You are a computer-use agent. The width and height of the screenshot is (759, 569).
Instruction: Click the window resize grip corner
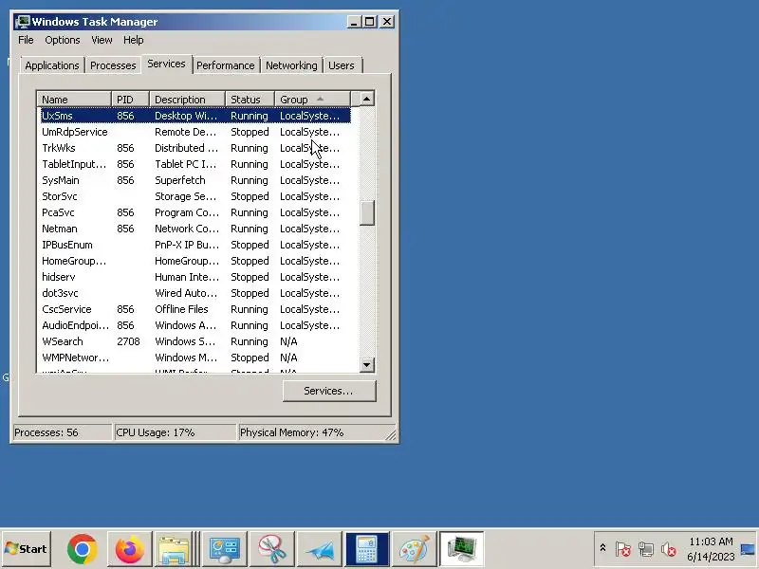[390, 434]
